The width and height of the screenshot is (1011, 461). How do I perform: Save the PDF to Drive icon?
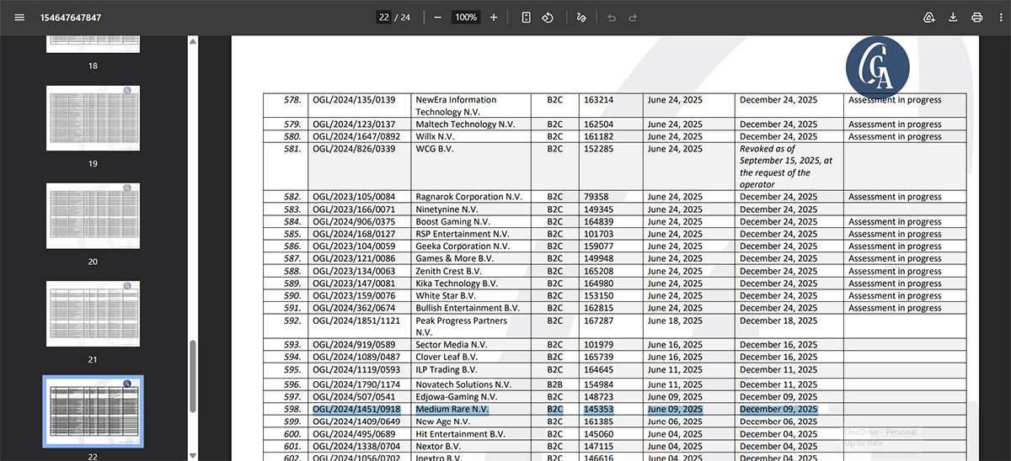click(929, 18)
